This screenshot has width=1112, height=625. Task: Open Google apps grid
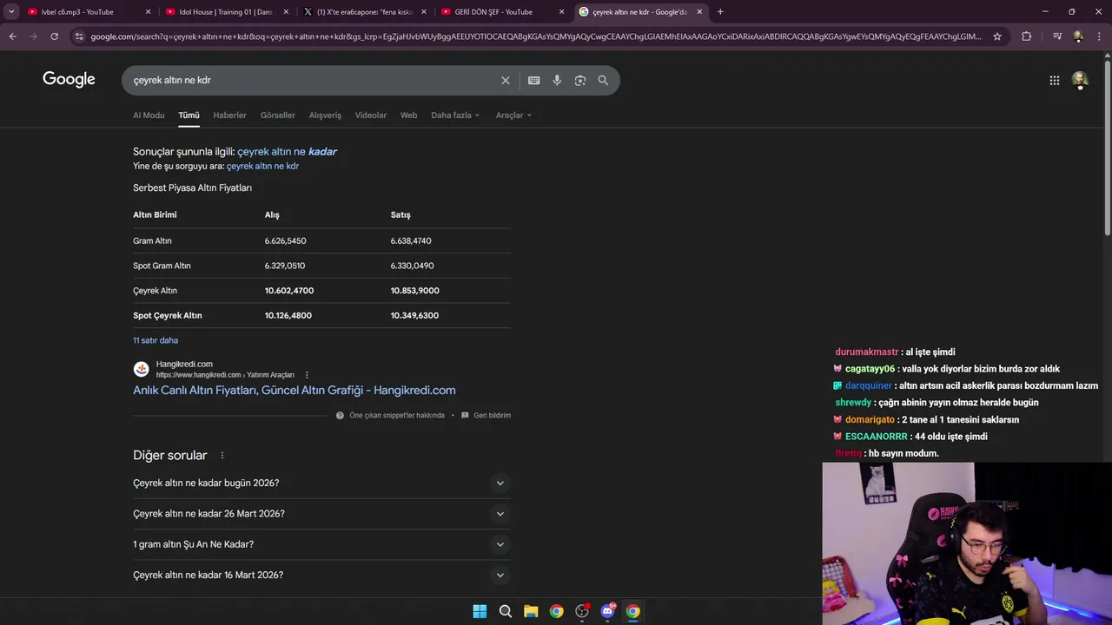point(1054,80)
